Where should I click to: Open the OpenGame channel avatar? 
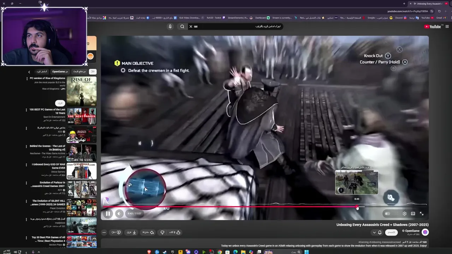tap(425, 232)
